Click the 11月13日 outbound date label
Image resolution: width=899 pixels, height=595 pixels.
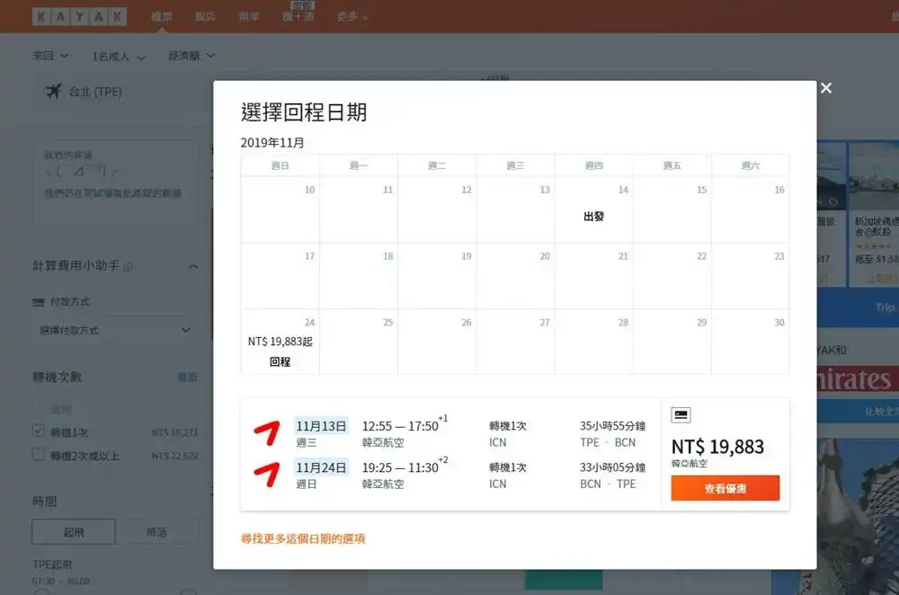point(321,426)
